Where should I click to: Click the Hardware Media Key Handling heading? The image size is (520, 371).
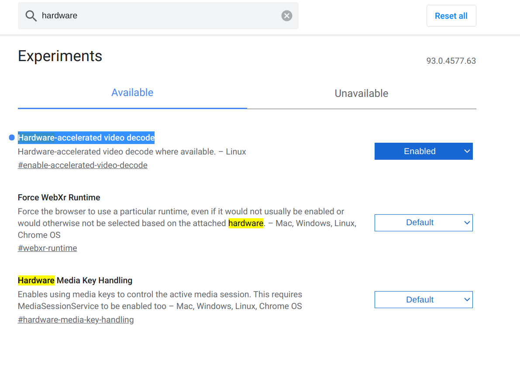click(75, 280)
